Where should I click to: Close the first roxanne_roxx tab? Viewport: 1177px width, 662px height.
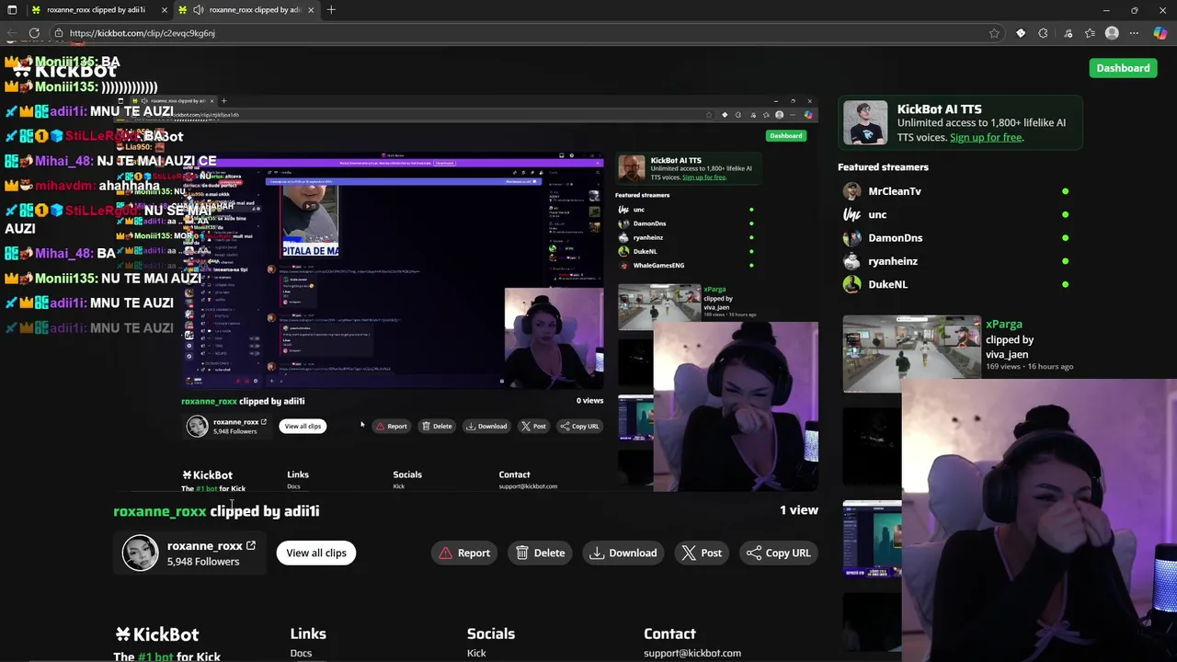tap(164, 10)
